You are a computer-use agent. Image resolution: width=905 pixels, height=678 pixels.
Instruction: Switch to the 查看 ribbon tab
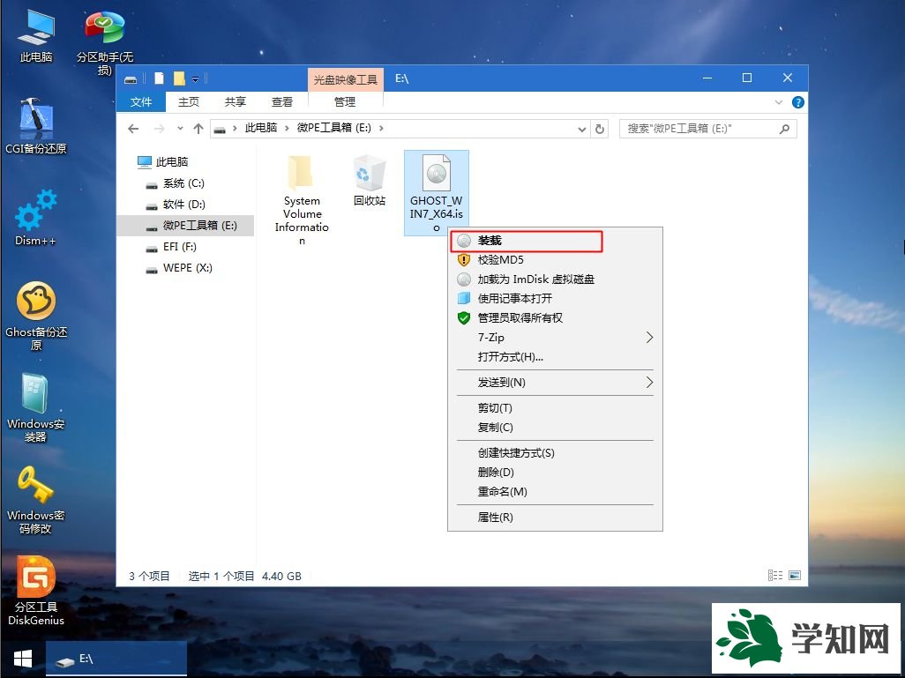click(281, 101)
